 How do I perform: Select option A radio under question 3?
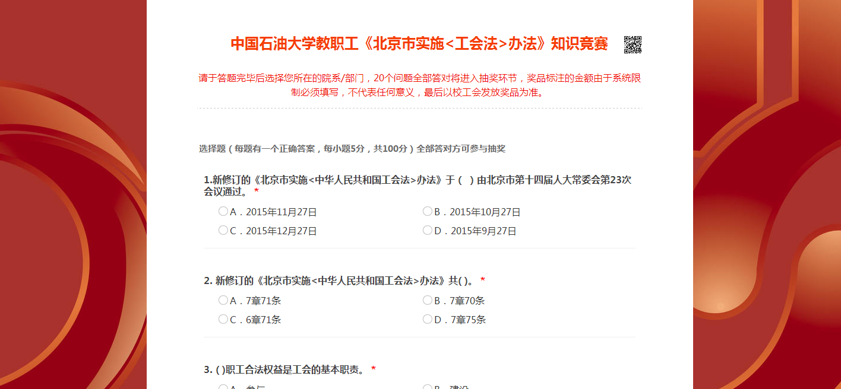223,387
